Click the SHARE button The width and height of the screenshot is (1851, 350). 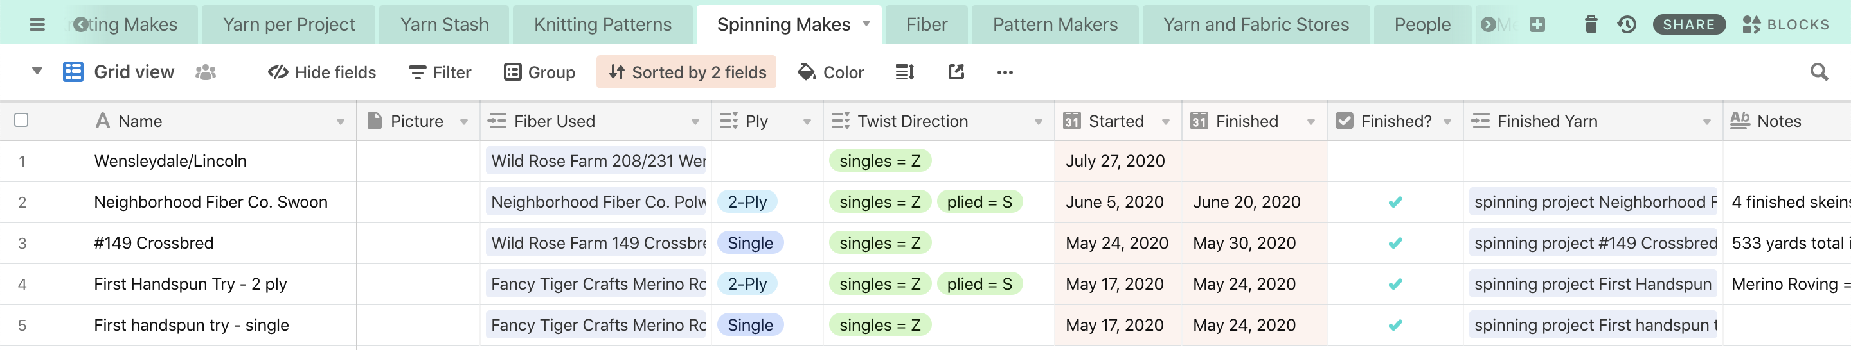1688,25
